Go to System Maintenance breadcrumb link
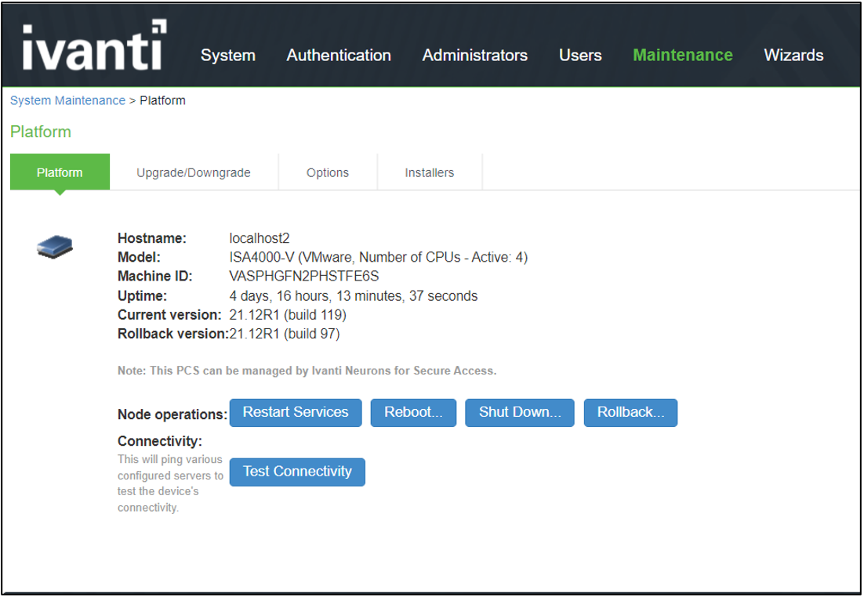This screenshot has height=597, width=864. (x=67, y=101)
